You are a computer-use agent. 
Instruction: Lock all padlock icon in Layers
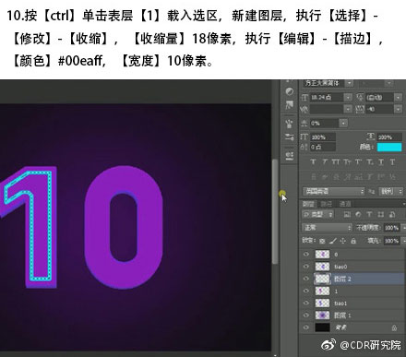(353, 241)
